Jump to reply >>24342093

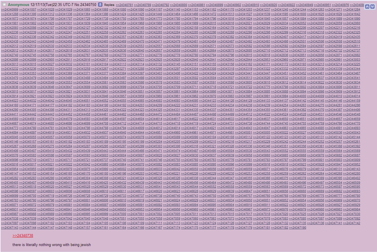pos(10,28)
